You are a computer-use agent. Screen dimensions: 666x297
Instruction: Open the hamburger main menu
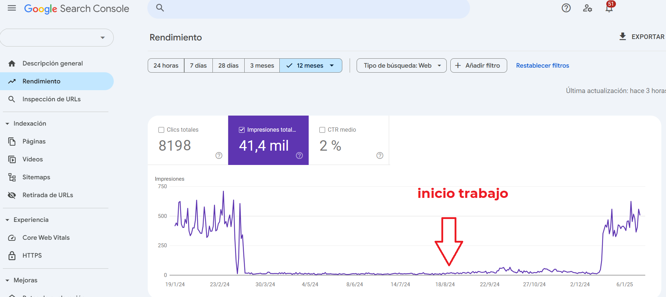point(12,8)
